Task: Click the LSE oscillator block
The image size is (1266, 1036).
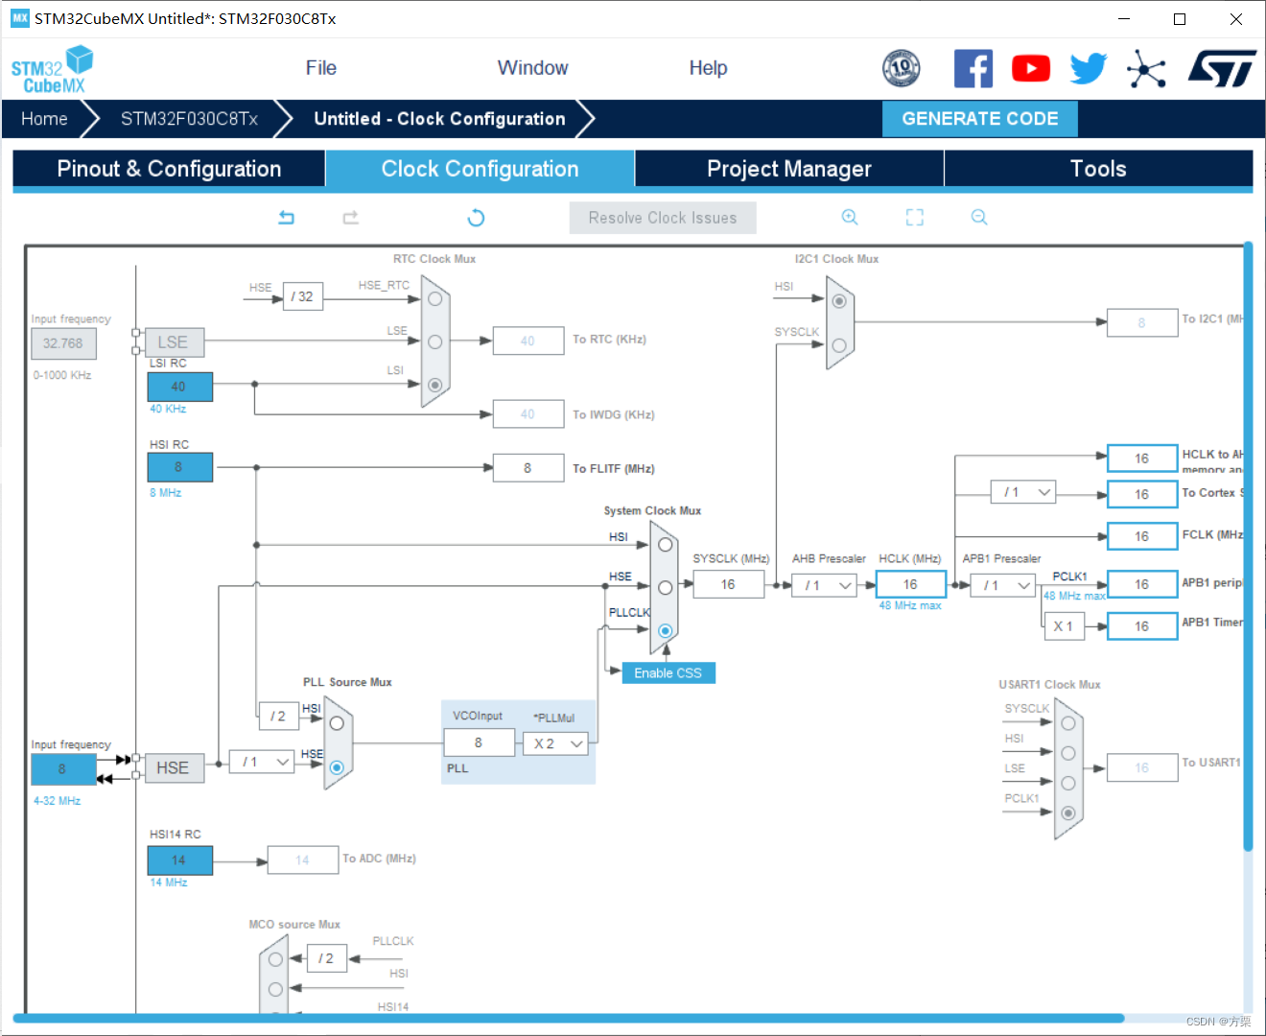Action: click(173, 342)
